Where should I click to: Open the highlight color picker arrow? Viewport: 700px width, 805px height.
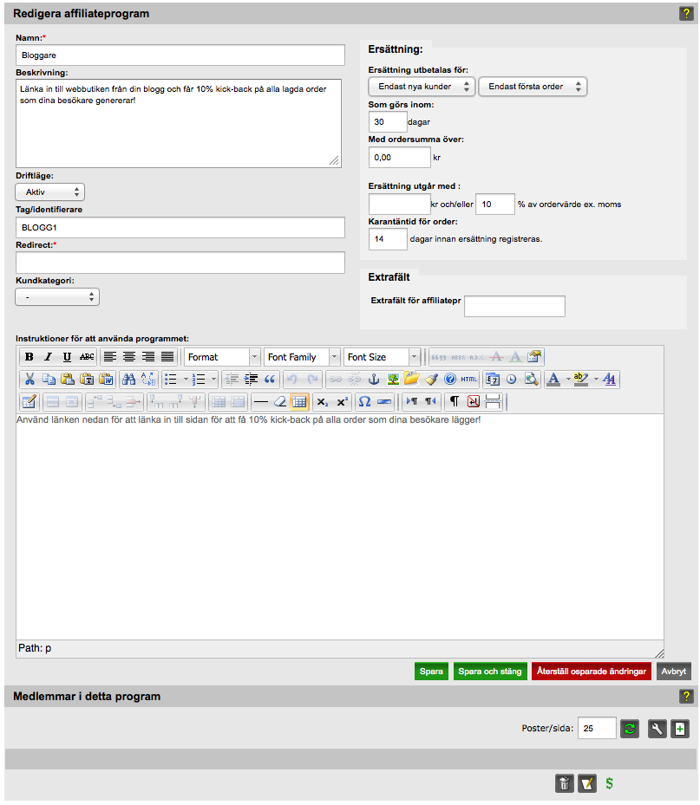pyautogui.click(x=596, y=380)
